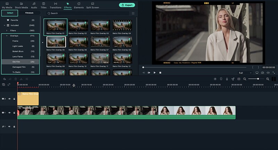Open the Transitions tab
The height and width of the screenshot is (150, 278).
(x=56, y=6)
